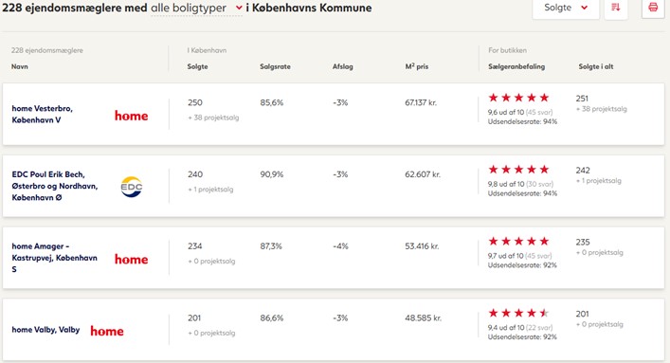This screenshot has height=363, width=670.
Task: Click home logo in Amager row
Action: coord(131,260)
